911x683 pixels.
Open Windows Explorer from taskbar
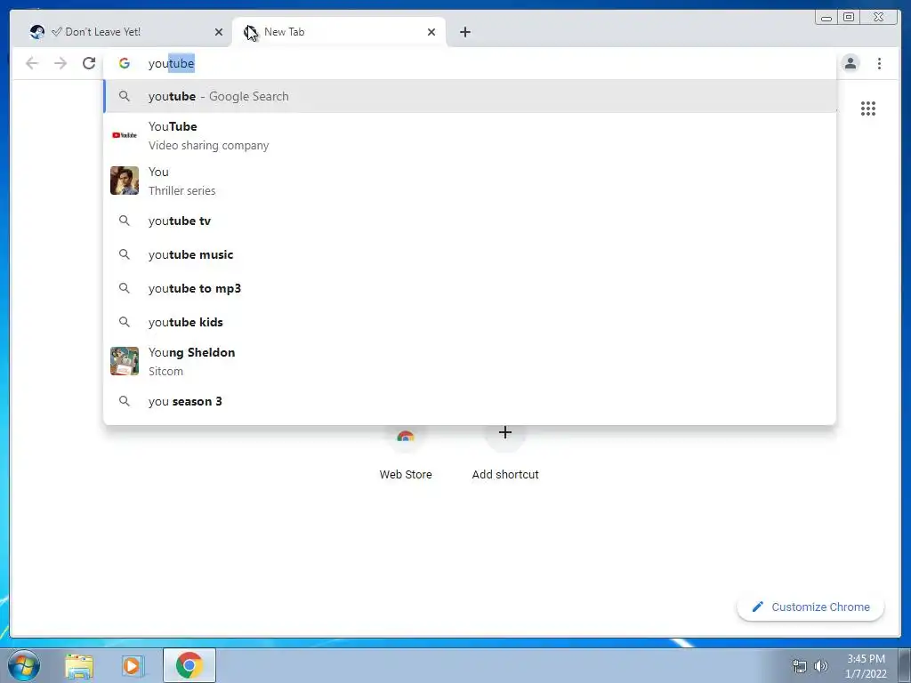click(x=79, y=665)
